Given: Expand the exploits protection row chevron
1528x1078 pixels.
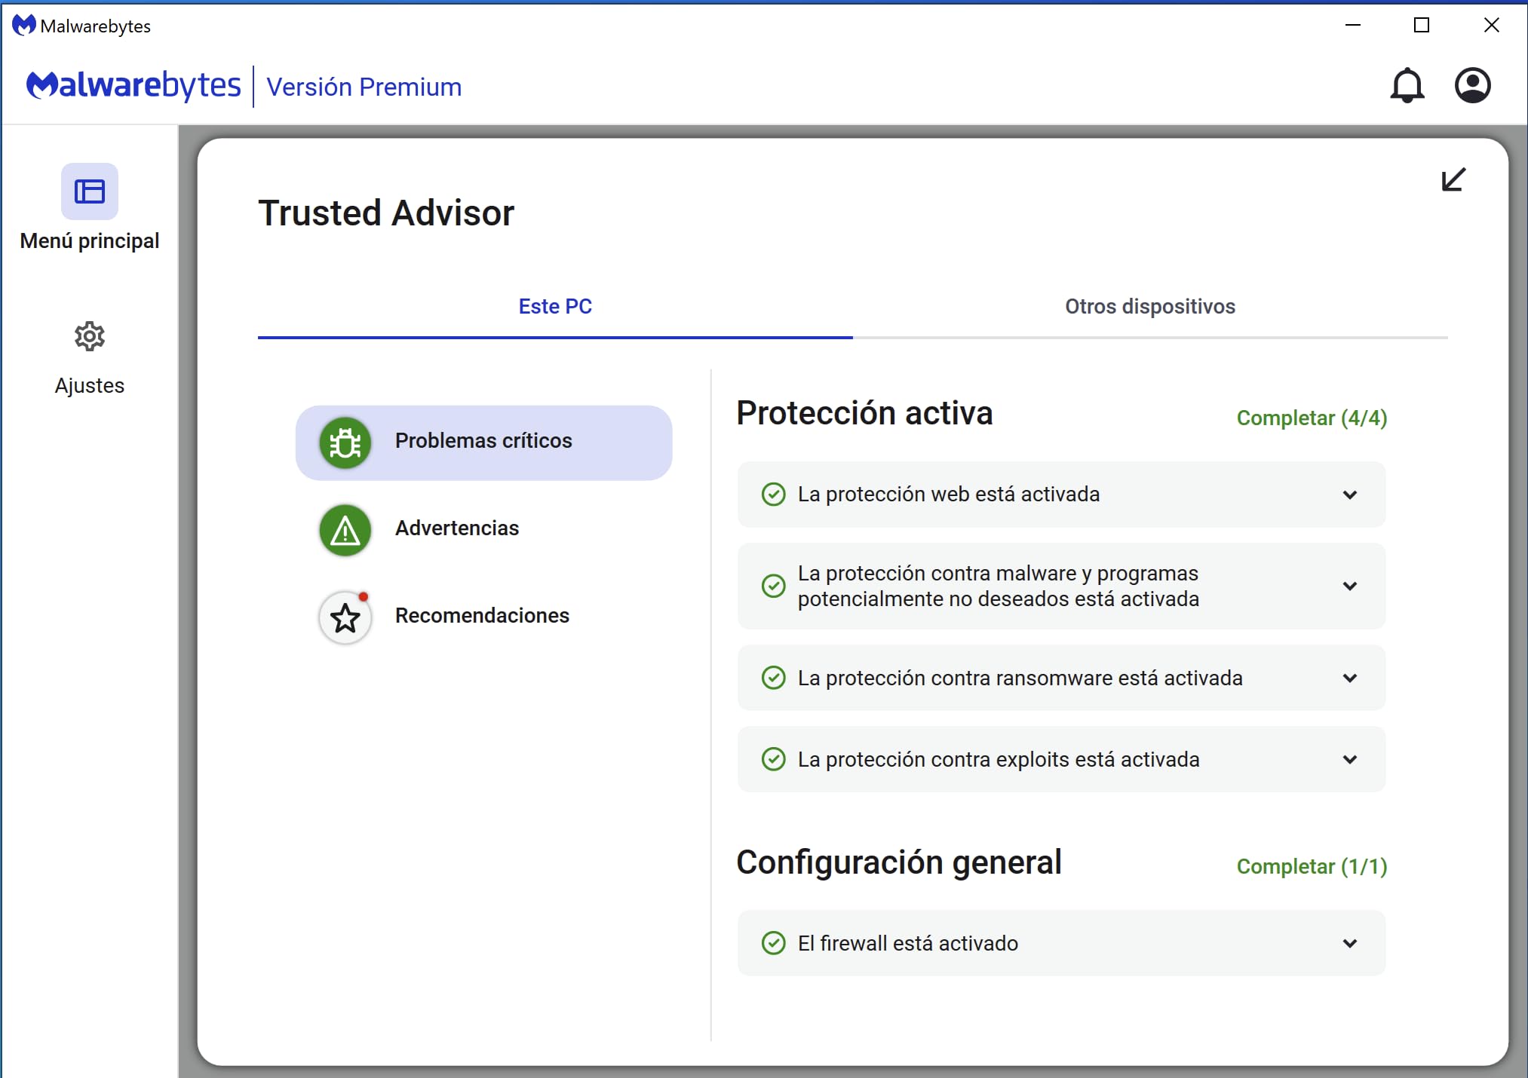Looking at the screenshot, I should pyautogui.click(x=1350, y=759).
